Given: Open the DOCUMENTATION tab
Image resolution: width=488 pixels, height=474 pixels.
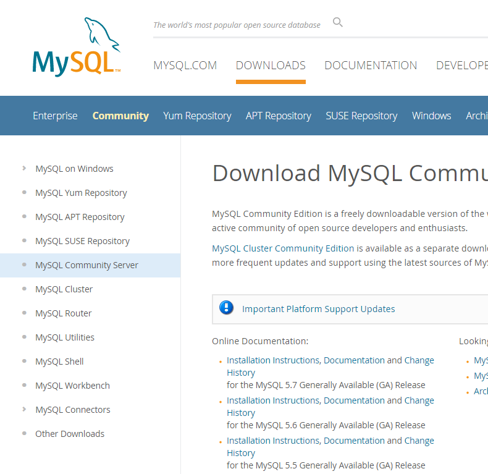Looking at the screenshot, I should tap(371, 66).
